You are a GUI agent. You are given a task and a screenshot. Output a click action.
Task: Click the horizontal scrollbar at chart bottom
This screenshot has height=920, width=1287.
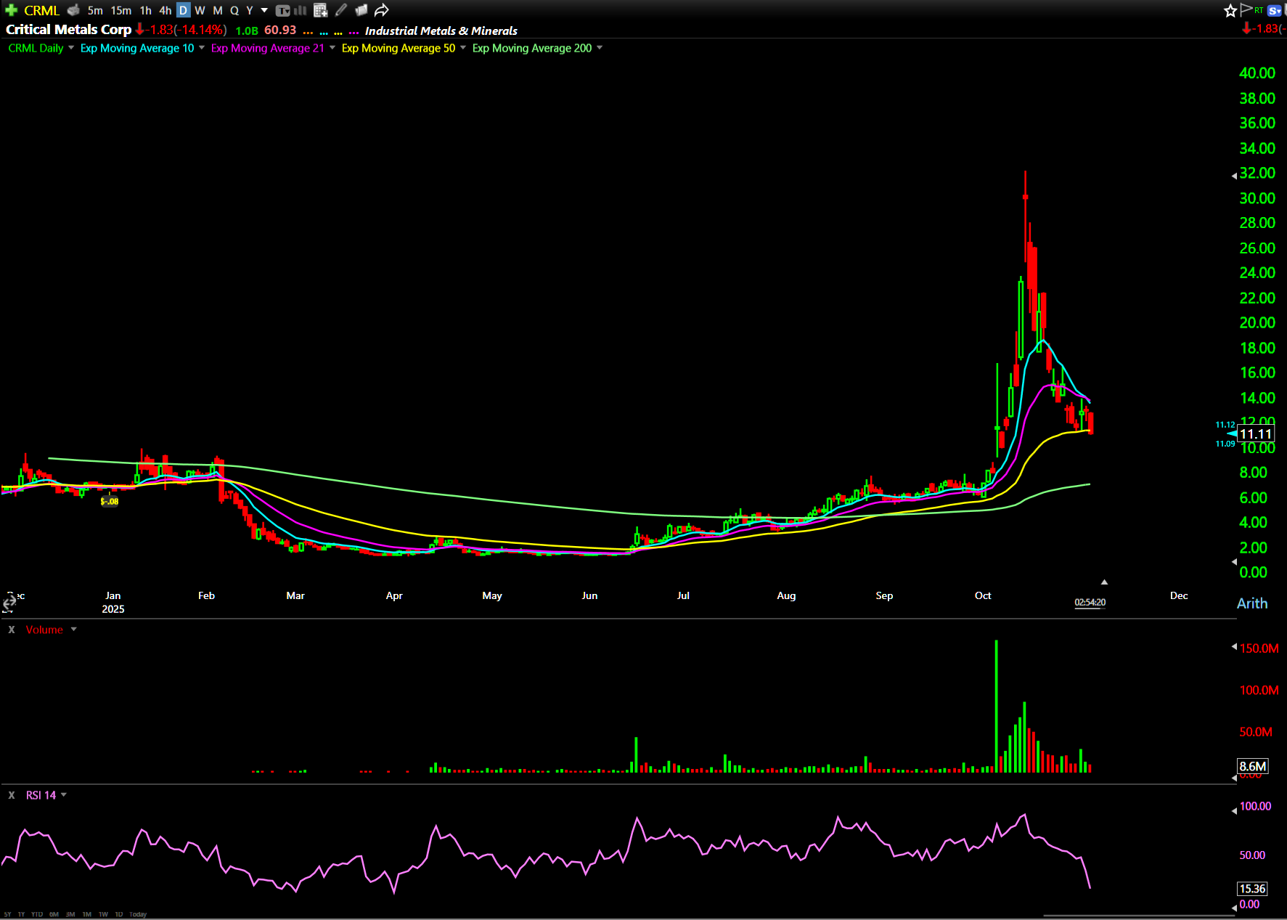[x=1138, y=916]
